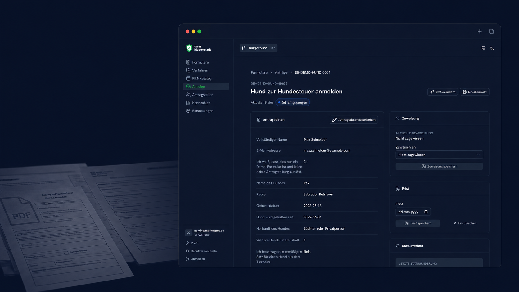The height and width of the screenshot is (292, 519).
Task: Click the Statusverlauf history icon
Action: (x=398, y=245)
